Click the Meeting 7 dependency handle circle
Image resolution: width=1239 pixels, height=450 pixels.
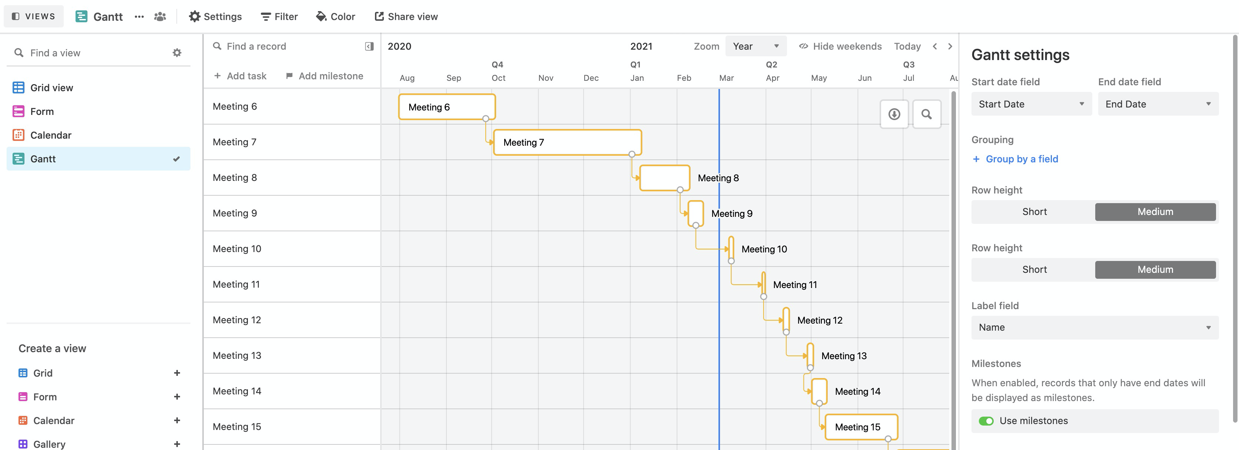632,154
